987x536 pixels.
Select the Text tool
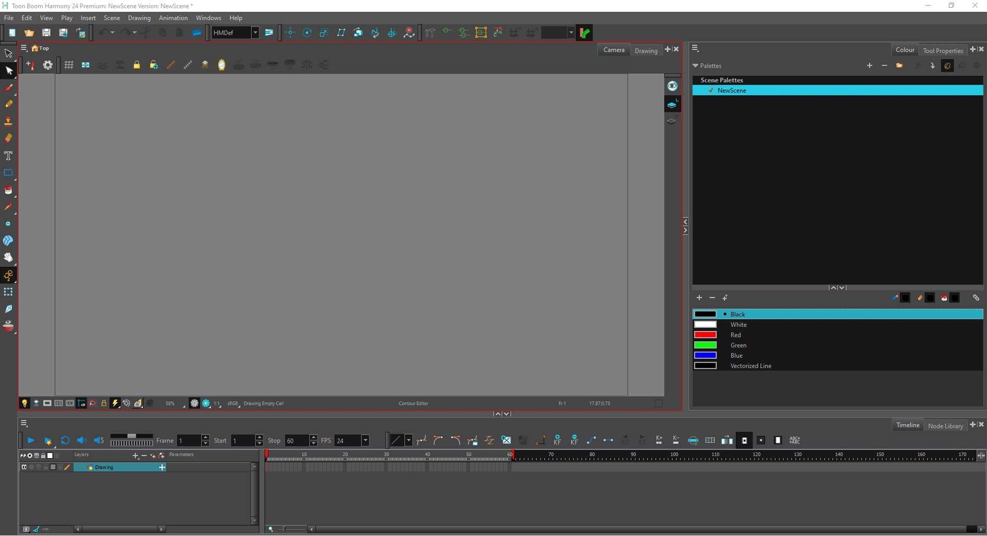[8, 156]
